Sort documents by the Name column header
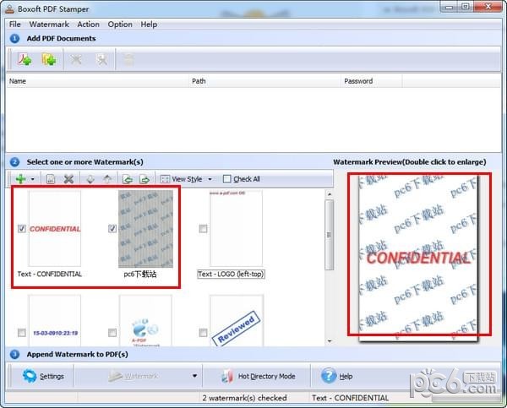Screen dimensions: 507x408 [98, 81]
